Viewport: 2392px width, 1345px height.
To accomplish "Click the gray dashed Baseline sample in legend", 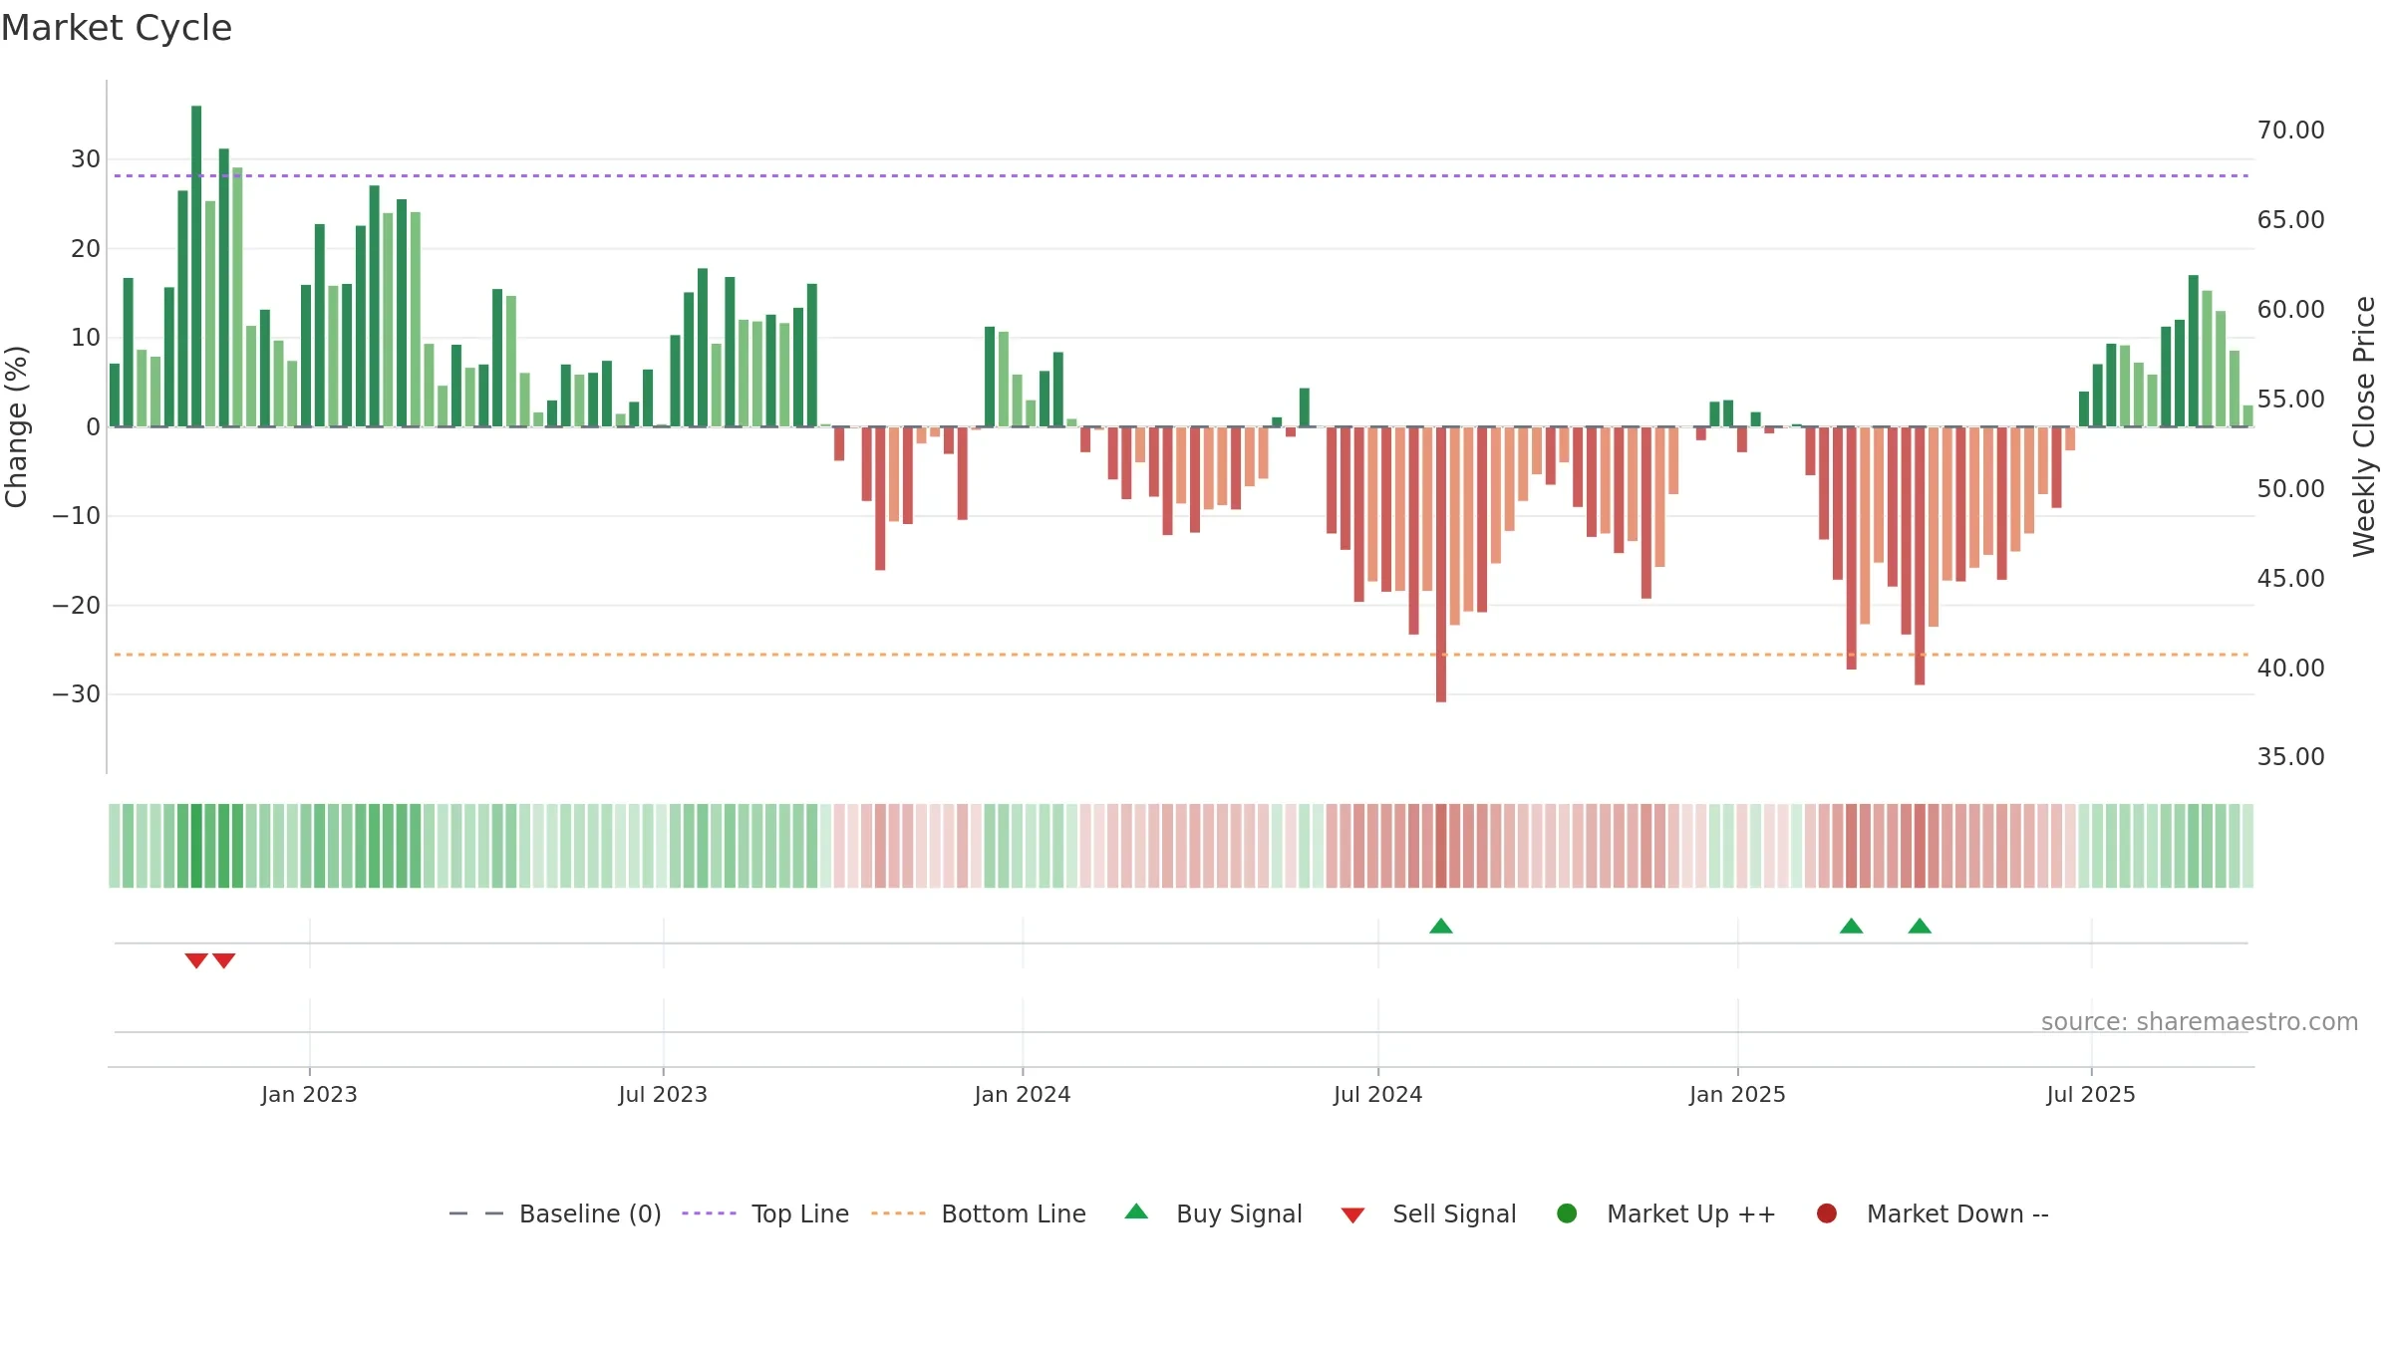I will (x=476, y=1213).
